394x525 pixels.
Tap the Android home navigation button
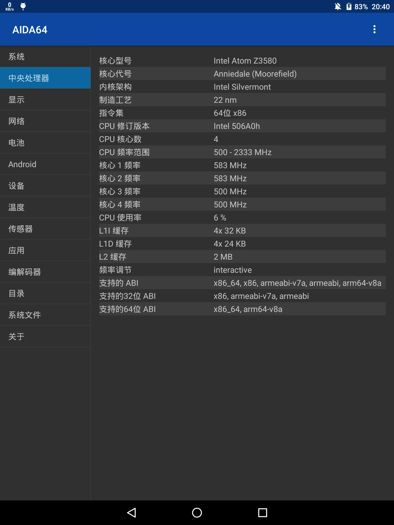[x=197, y=513]
